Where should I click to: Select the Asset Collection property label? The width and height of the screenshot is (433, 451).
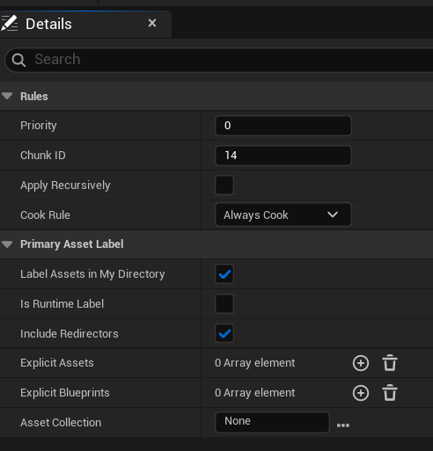tap(61, 423)
